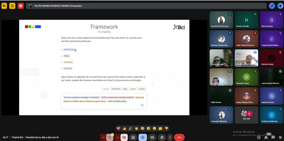This screenshot has height=141, width=284.
Task: Open the participants list icon
Action: pos(266,137)
